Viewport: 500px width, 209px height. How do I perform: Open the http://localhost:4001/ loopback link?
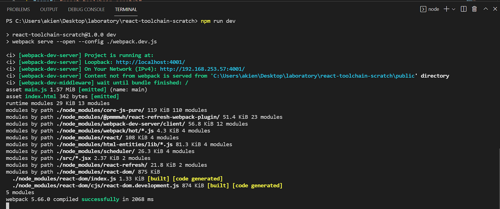pos(150,62)
